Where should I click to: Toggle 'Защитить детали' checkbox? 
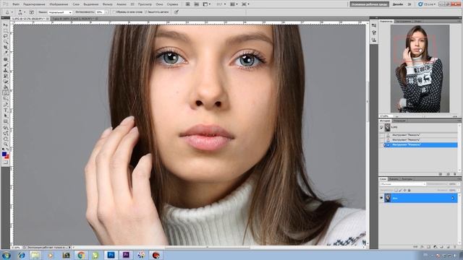pyautogui.click(x=146, y=12)
